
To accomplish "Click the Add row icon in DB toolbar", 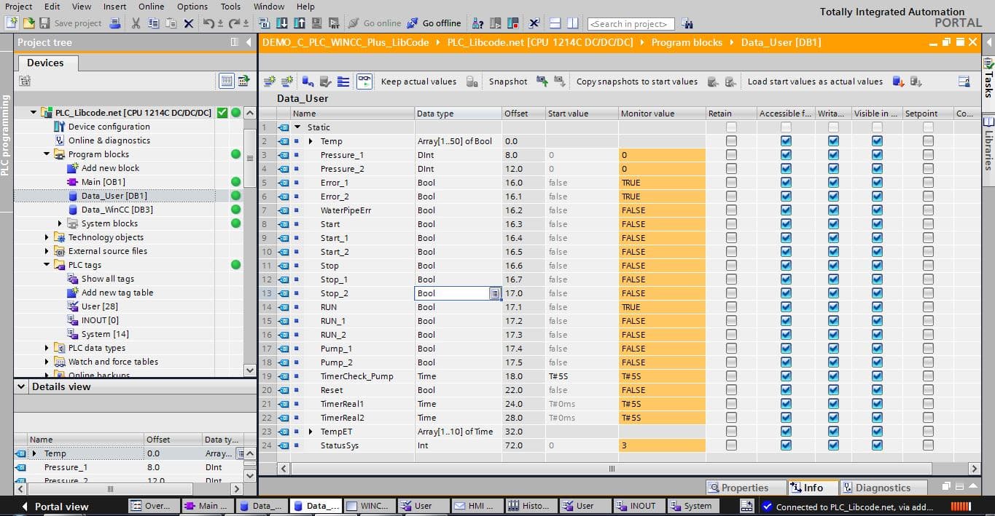I will [287, 82].
